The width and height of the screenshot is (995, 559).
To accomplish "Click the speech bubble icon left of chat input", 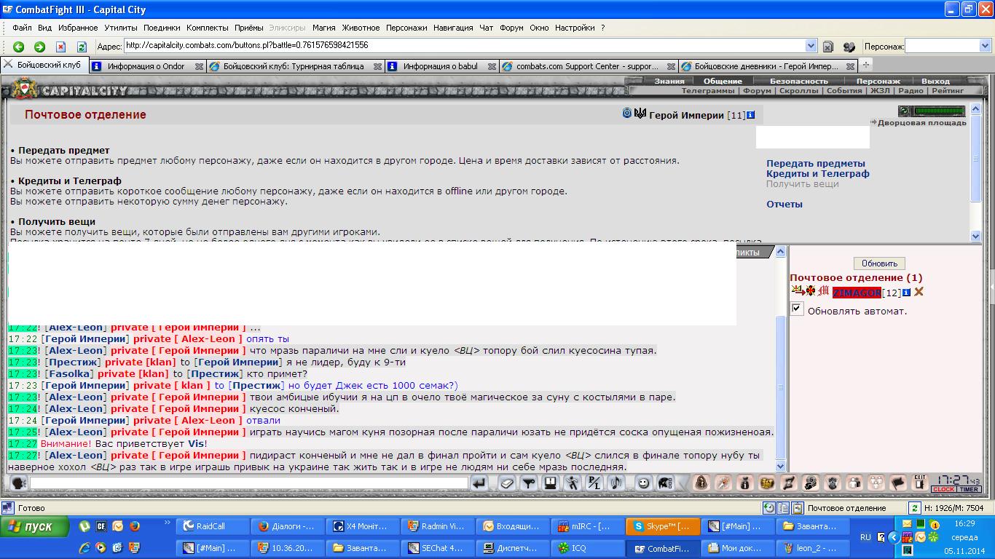I will [x=18, y=483].
